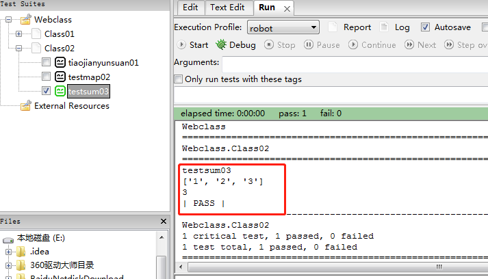Toggle the checkbox right of Autosave
The width and height of the screenshot is (488, 279).
[x=485, y=27]
